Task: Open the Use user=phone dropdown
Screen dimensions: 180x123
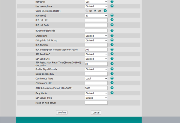Action: tap(96, 6)
